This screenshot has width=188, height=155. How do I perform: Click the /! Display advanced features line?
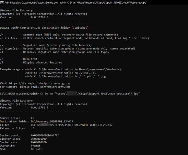point(31,63)
